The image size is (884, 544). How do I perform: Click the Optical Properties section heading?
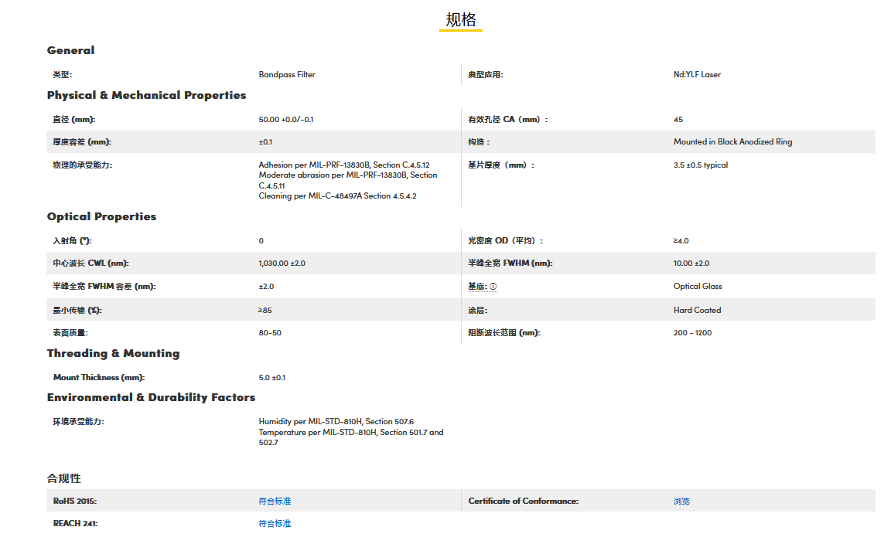(x=101, y=216)
